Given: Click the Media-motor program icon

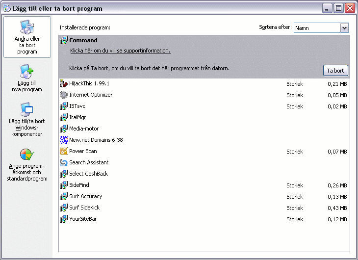Looking at the screenshot, I should pyautogui.click(x=64, y=129).
